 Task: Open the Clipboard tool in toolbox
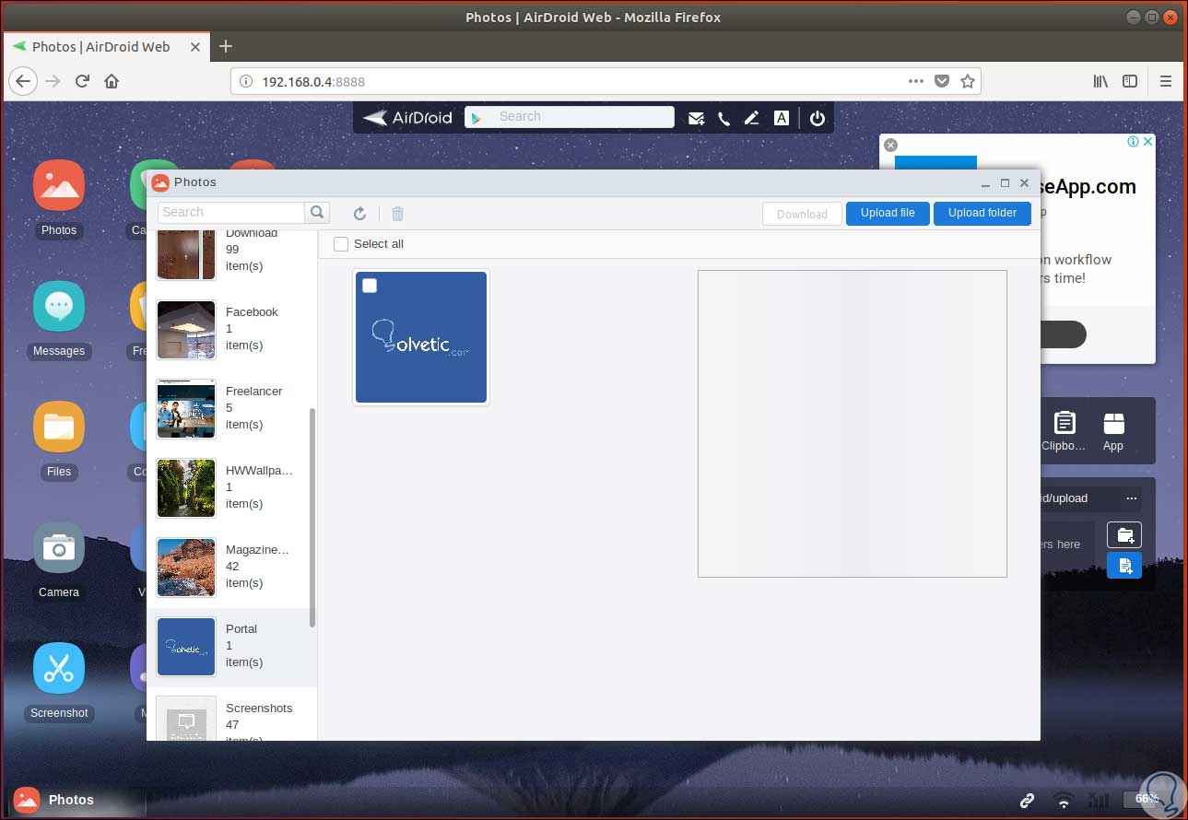[1064, 431]
